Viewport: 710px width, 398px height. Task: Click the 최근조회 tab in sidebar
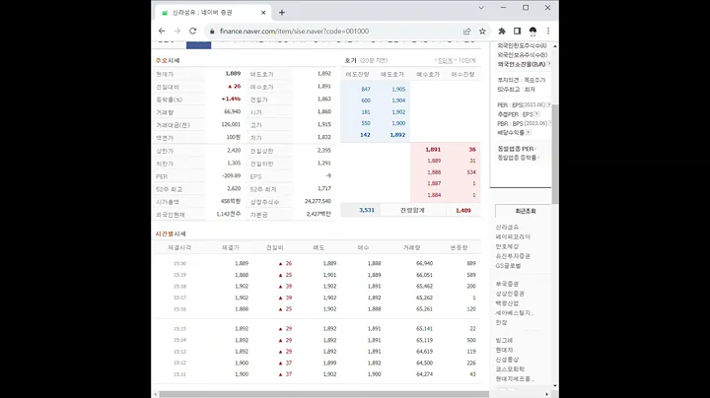(x=526, y=211)
